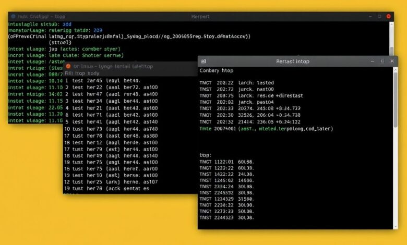Click the 'TNCT 202:30 32826,' row
Screen dimensions: 407x245
coord(250,115)
